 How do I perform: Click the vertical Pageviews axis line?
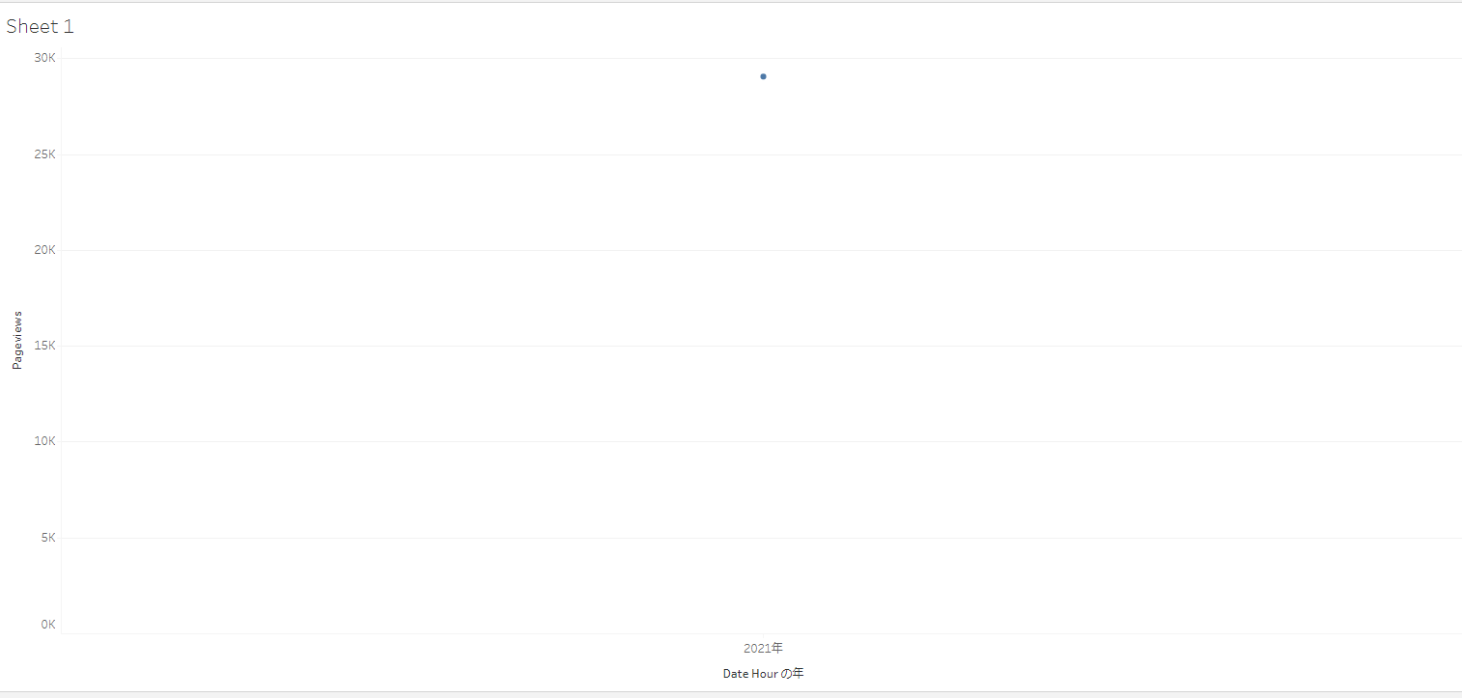click(61, 346)
